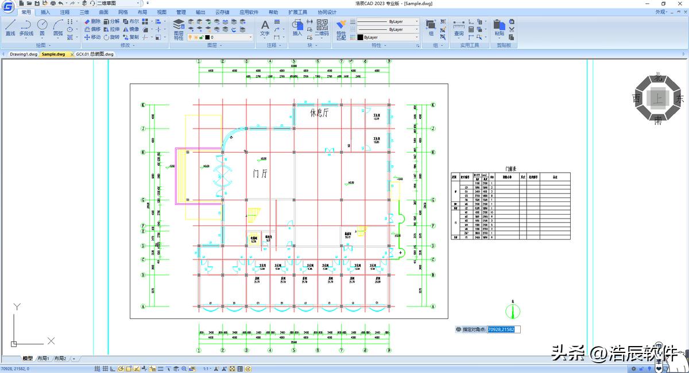Viewport: 689px width, 373px height.
Task: Expand the 修改 panel title arrow
Action: point(134,45)
